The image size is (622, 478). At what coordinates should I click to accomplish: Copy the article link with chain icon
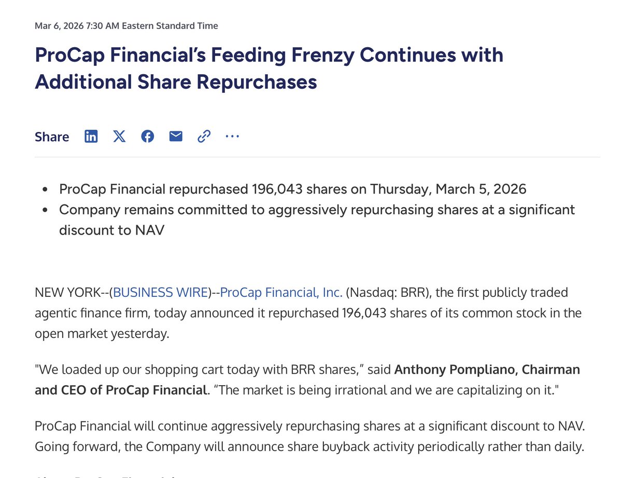point(204,136)
